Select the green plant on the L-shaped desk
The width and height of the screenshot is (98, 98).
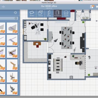73,56
